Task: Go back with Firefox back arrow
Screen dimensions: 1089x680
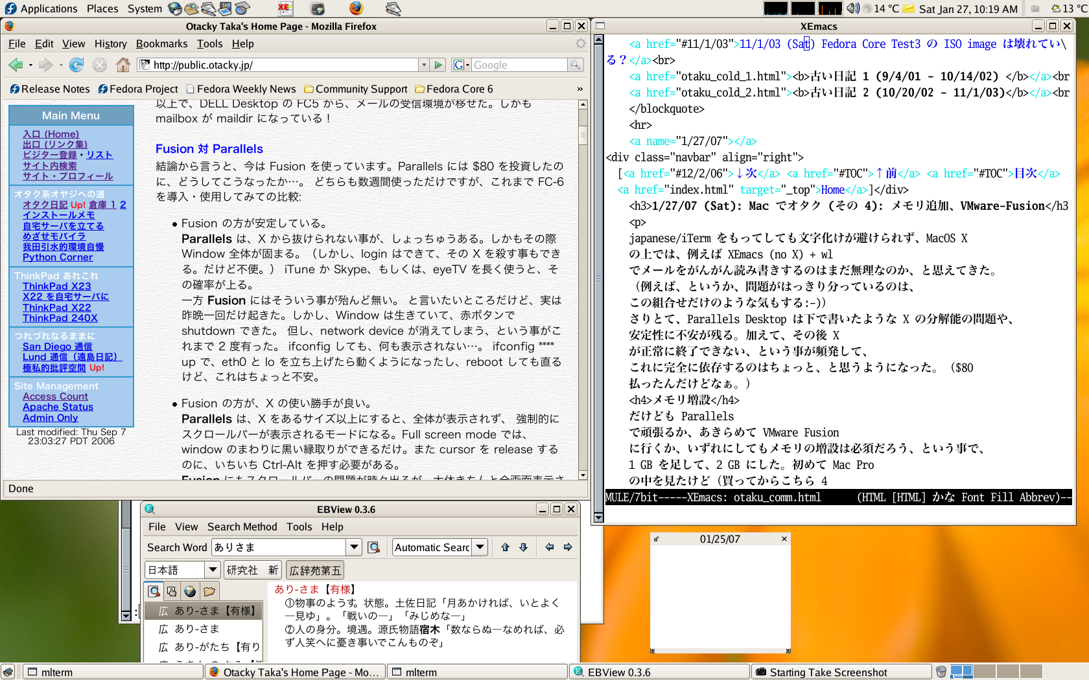Action: point(16,65)
